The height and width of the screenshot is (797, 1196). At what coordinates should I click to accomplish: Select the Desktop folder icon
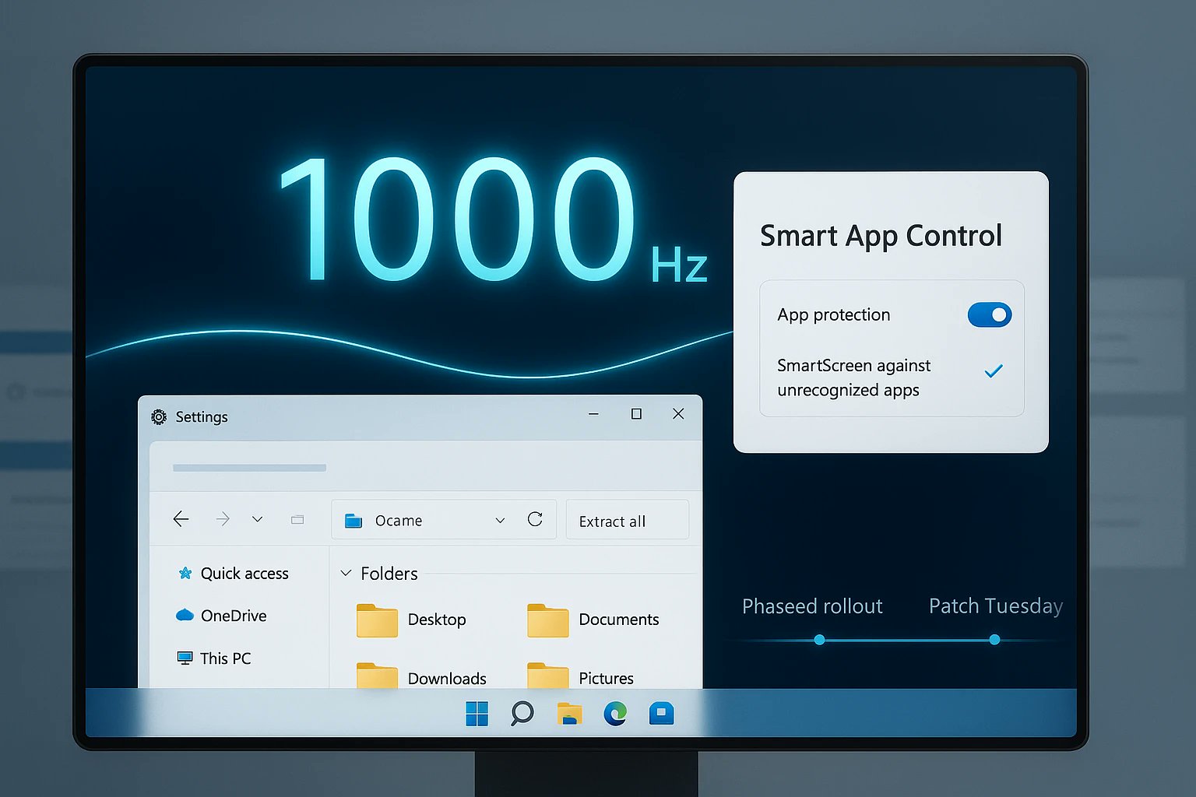tap(377, 620)
